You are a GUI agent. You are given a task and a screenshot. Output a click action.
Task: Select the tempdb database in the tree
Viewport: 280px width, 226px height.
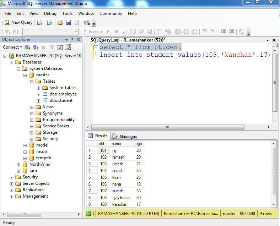click(x=44, y=158)
